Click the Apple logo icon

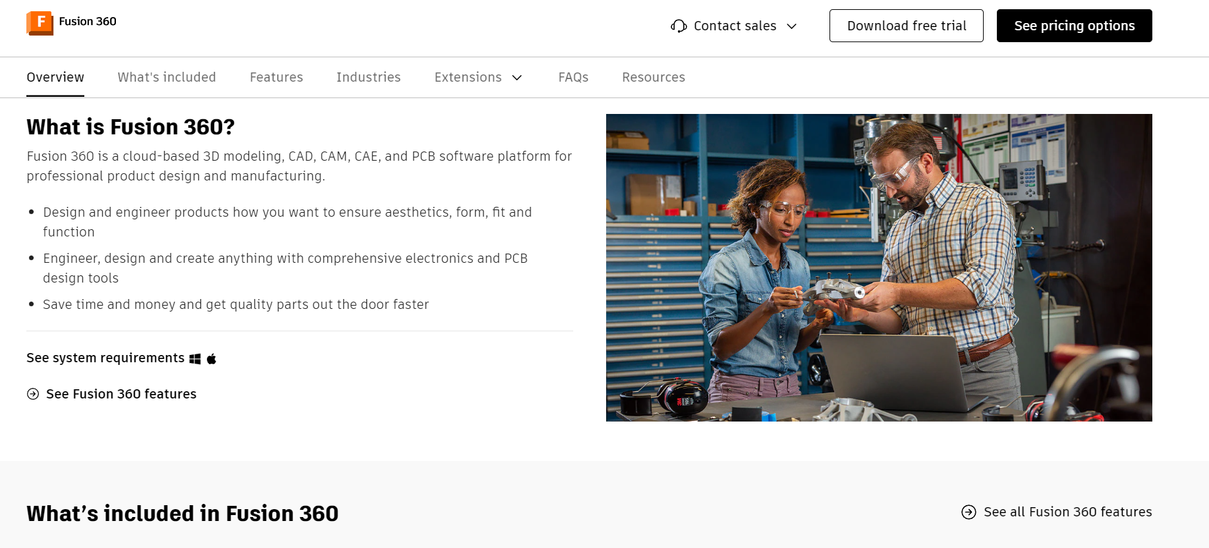(211, 359)
